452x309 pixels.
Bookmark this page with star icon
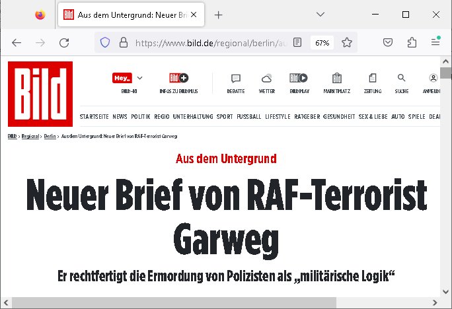coord(347,43)
